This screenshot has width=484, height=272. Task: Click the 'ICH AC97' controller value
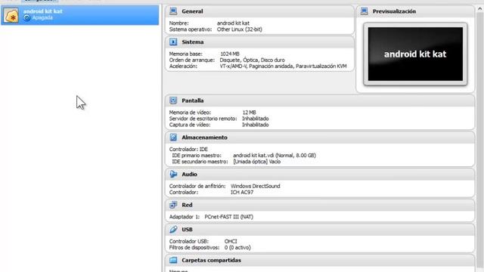point(242,193)
